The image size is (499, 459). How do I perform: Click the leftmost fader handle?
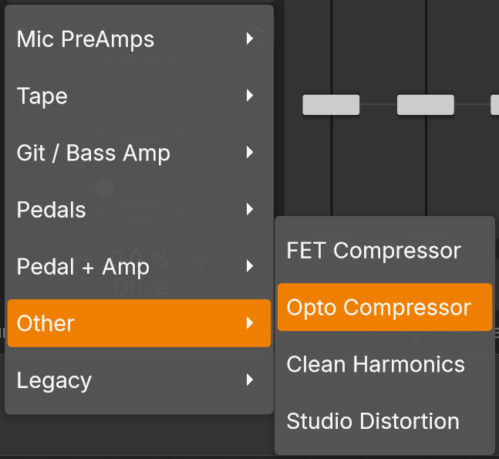click(x=331, y=105)
